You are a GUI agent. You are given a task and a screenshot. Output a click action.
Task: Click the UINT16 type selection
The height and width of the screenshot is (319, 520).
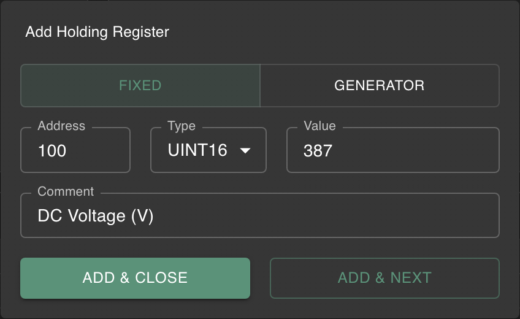coord(197,151)
